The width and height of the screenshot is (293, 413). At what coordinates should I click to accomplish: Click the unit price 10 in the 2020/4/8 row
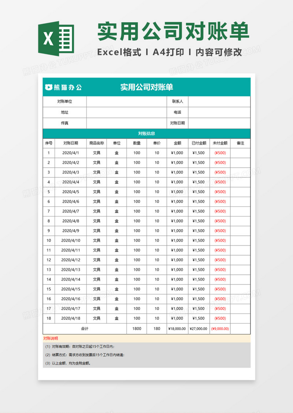click(157, 221)
